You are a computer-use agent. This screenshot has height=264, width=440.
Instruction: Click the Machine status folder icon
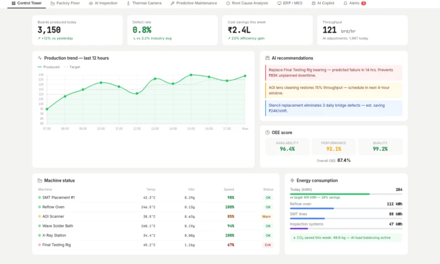pyautogui.click(x=40, y=180)
